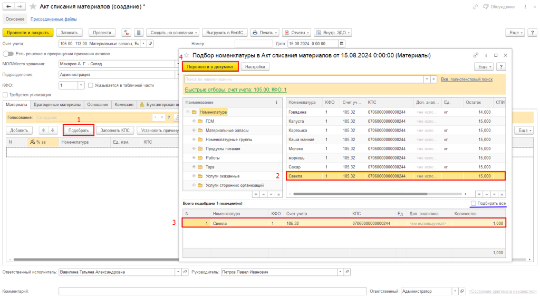Clear the search by name field
Viewport: 540px width, 299px height.
tap(434, 79)
